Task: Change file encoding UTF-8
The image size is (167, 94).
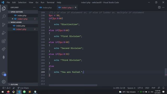Action: [140, 88]
